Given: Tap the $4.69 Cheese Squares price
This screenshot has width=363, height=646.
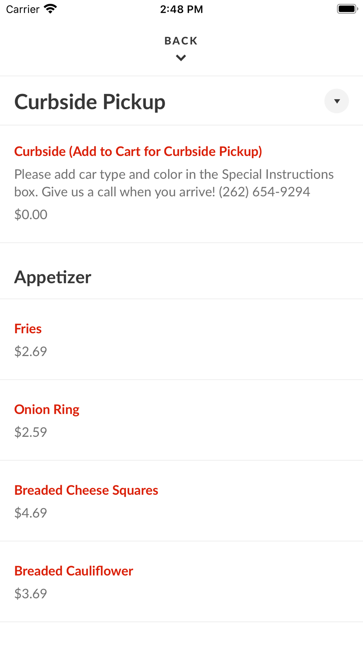Looking at the screenshot, I should 30,513.
